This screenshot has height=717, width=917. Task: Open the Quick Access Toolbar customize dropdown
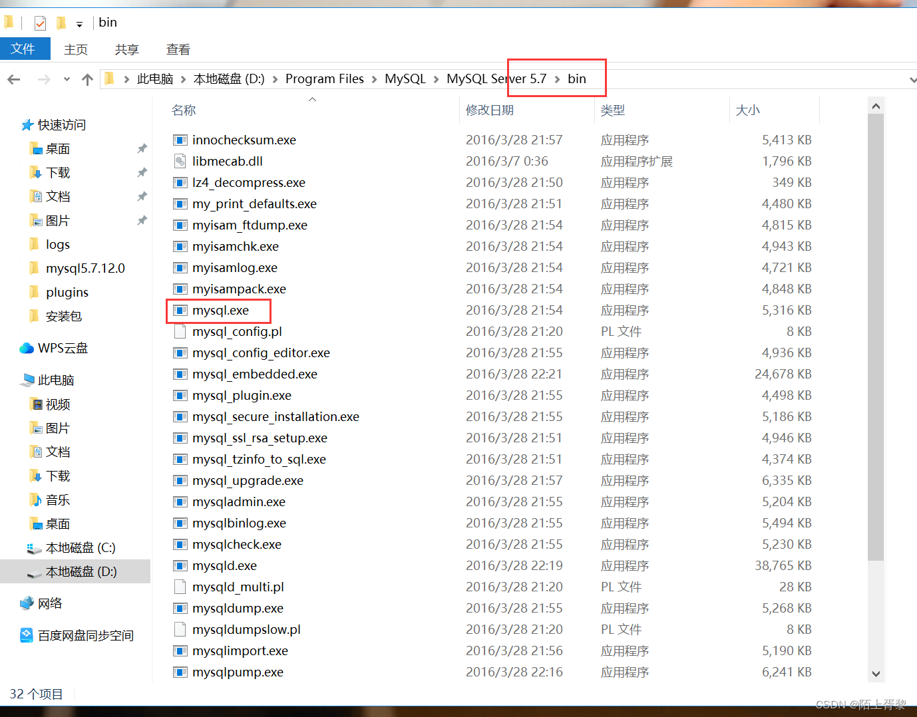coord(79,22)
